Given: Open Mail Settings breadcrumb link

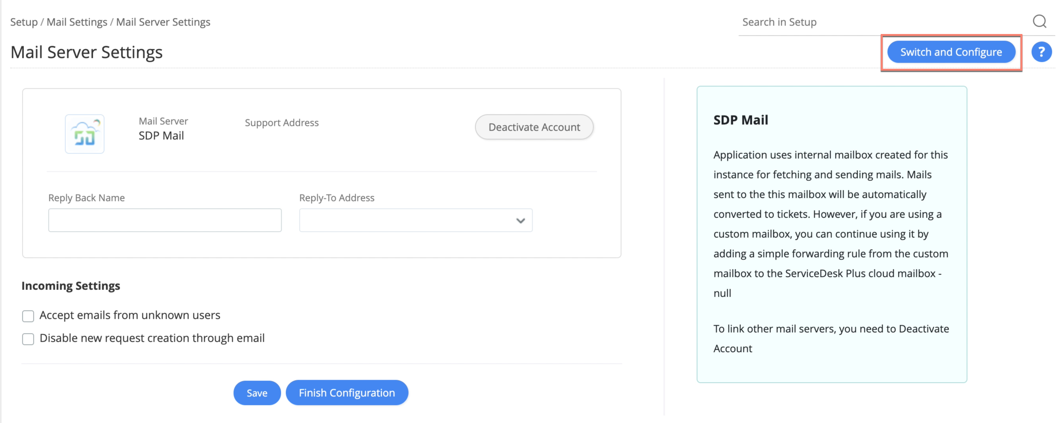Looking at the screenshot, I should (x=77, y=22).
